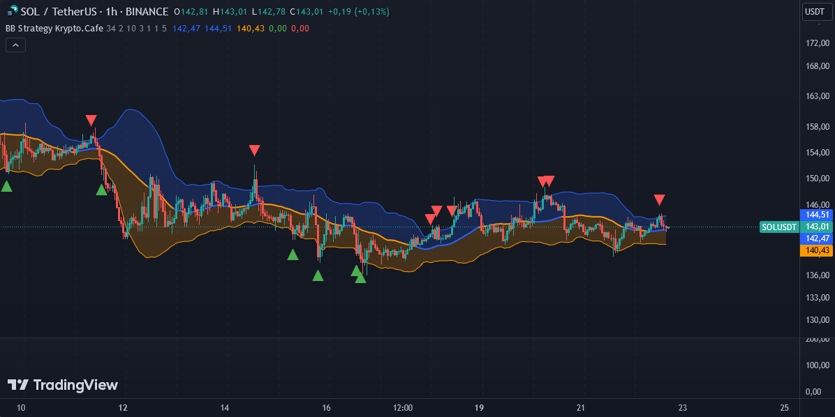
Task: Click the green buy arrow directly above the 16 label
Action: pos(318,275)
